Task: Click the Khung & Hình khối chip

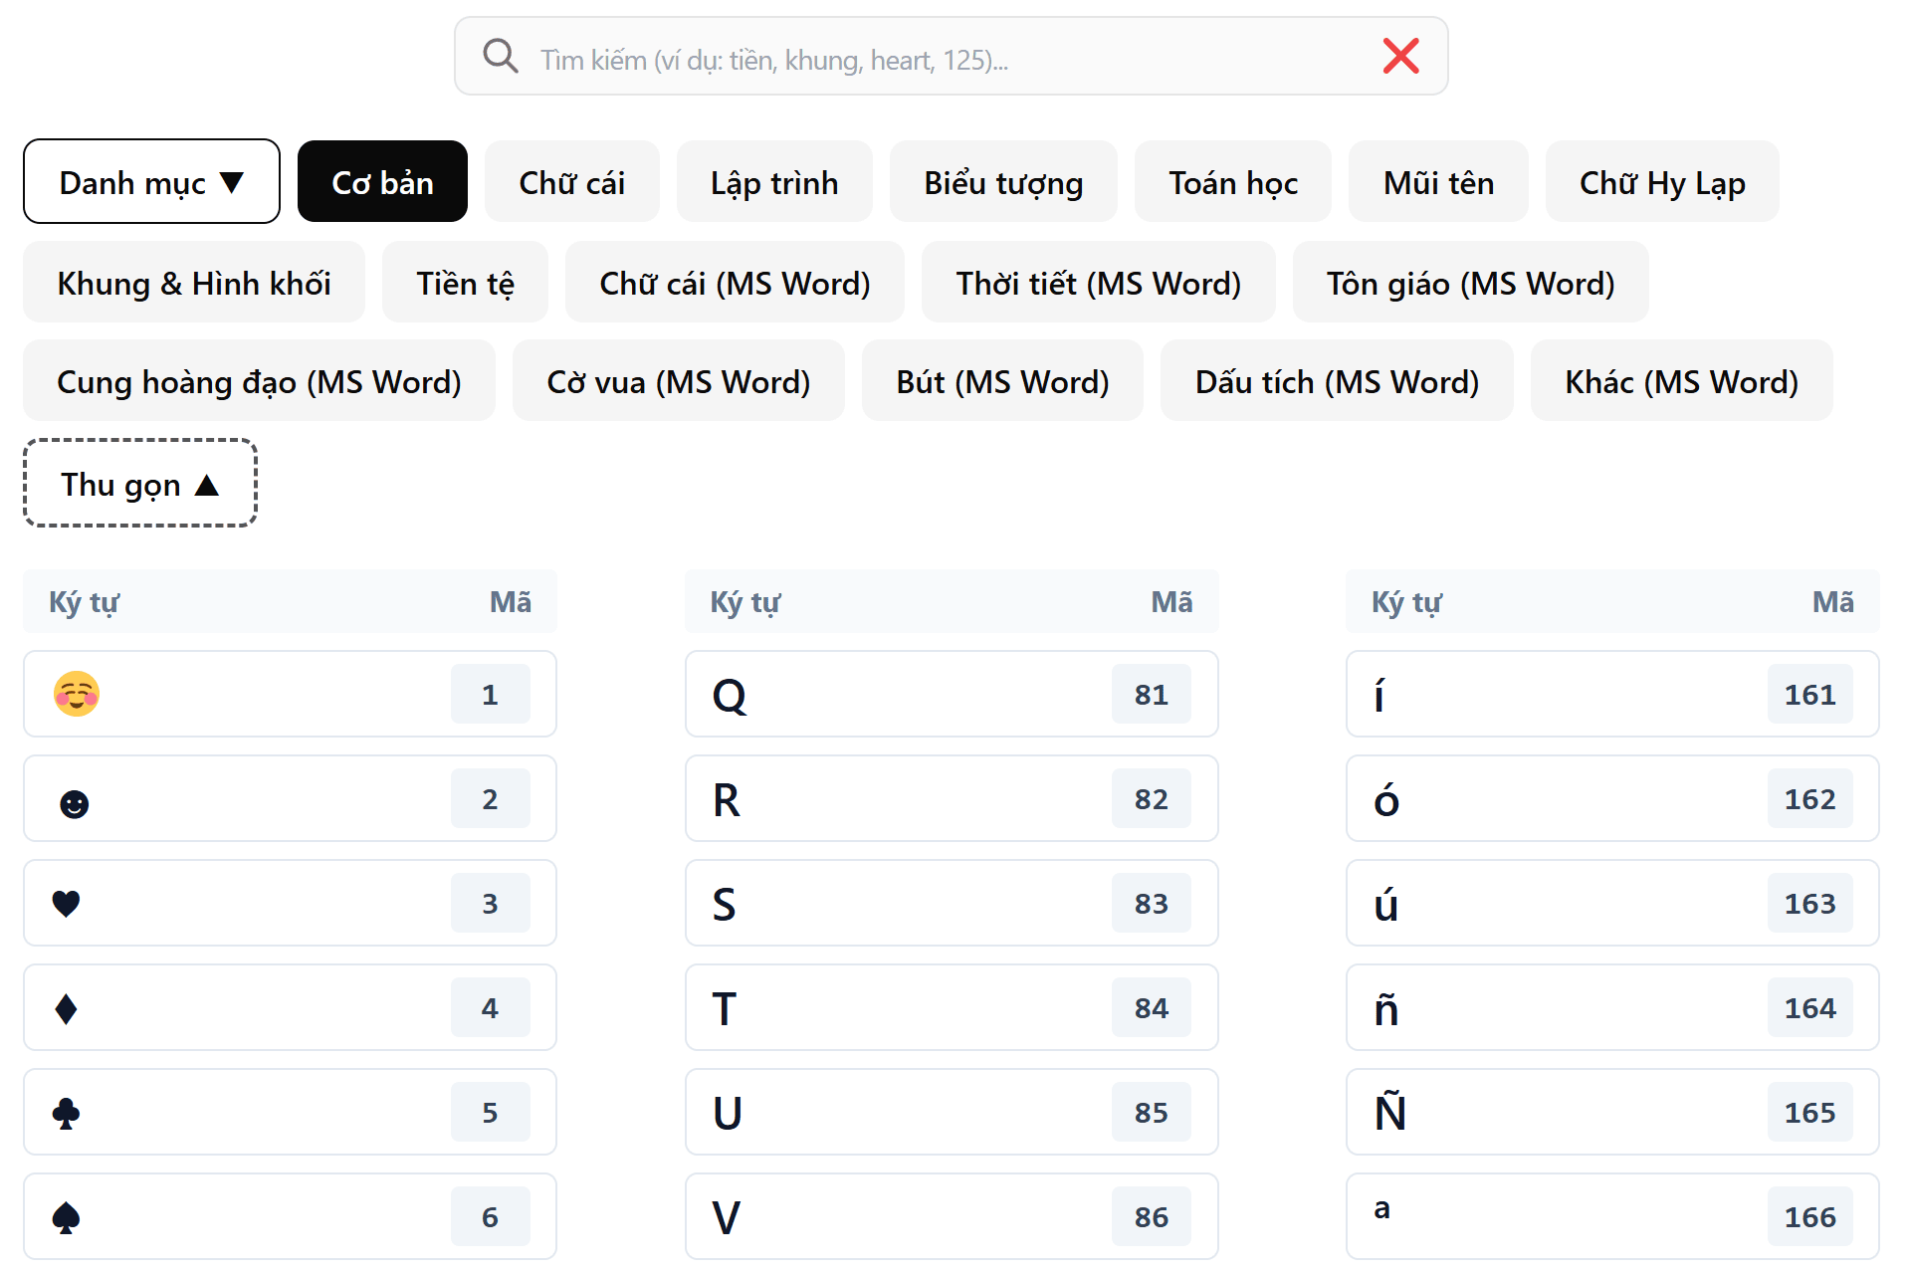Action: pyautogui.click(x=194, y=283)
